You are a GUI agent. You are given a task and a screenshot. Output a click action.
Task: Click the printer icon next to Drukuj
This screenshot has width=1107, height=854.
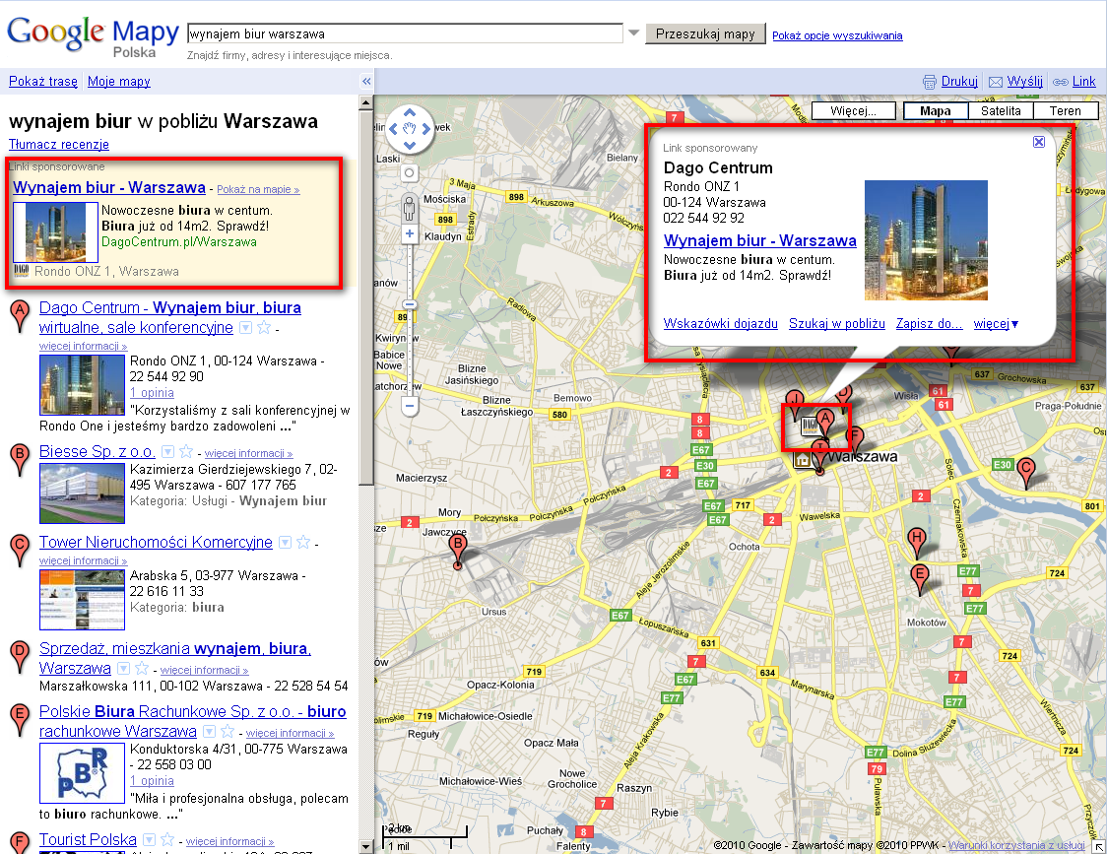click(930, 82)
